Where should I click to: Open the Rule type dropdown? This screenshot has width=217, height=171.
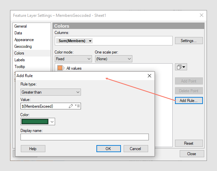[x=51, y=92]
